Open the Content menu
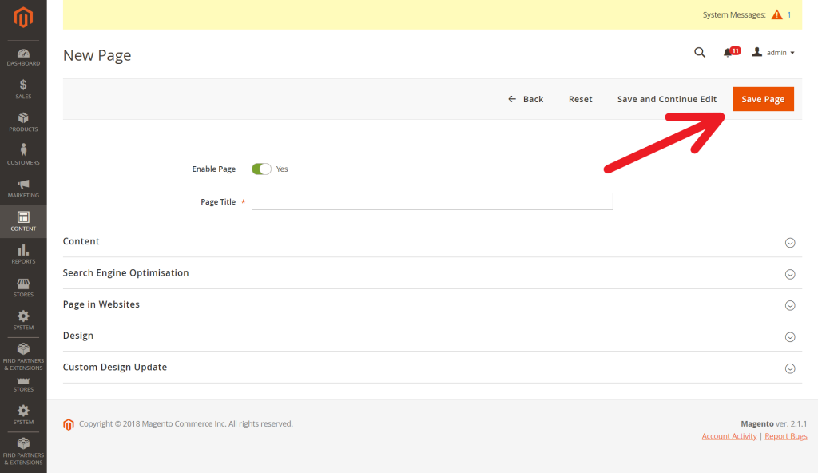Screen dimensions: 818x473 23,221
